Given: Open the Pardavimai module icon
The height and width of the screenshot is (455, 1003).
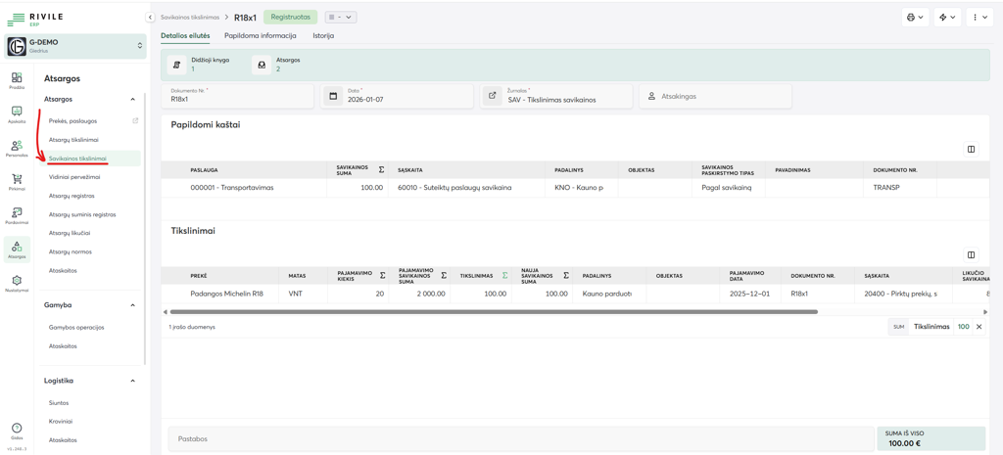Looking at the screenshot, I should tap(17, 215).
